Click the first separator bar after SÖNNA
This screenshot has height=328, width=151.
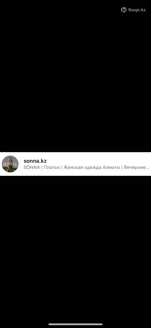[42, 167]
